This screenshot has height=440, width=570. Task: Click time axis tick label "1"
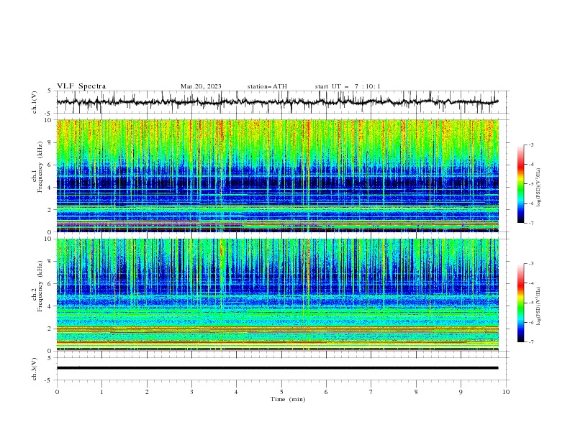pos(101,392)
